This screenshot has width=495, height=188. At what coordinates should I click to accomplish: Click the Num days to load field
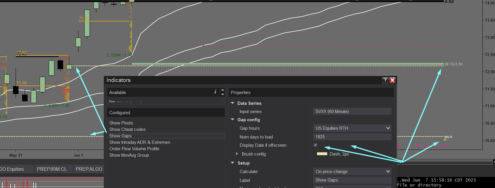(x=352, y=137)
